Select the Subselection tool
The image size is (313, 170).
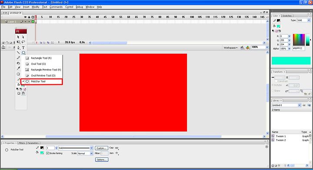23,37
